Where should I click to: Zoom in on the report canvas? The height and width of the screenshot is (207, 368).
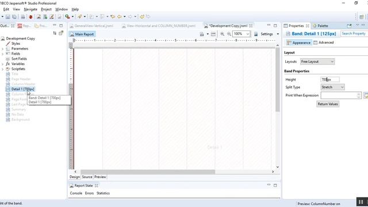[222, 34]
